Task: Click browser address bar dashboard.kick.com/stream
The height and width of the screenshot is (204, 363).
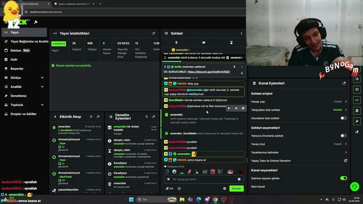Action: coord(46,12)
